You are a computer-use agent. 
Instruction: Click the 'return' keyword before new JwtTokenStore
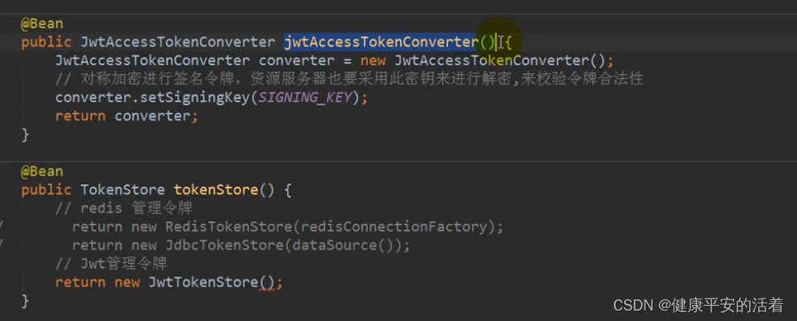[81, 282]
